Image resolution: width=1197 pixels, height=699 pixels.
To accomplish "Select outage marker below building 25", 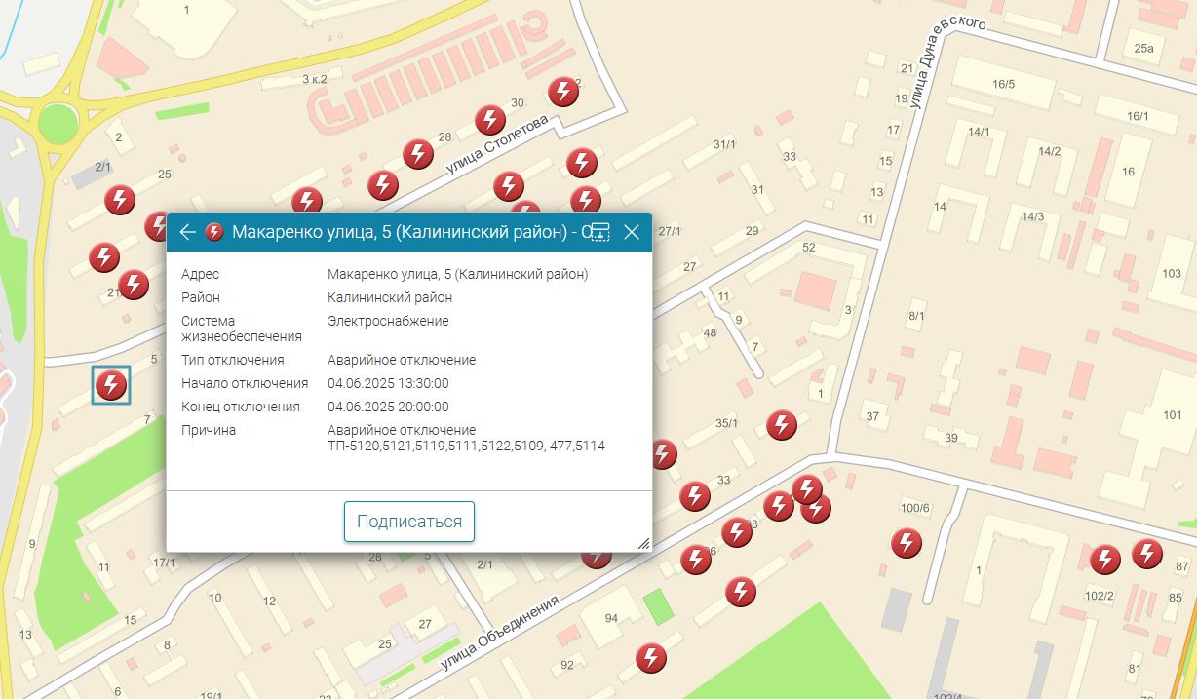I will point(120,199).
